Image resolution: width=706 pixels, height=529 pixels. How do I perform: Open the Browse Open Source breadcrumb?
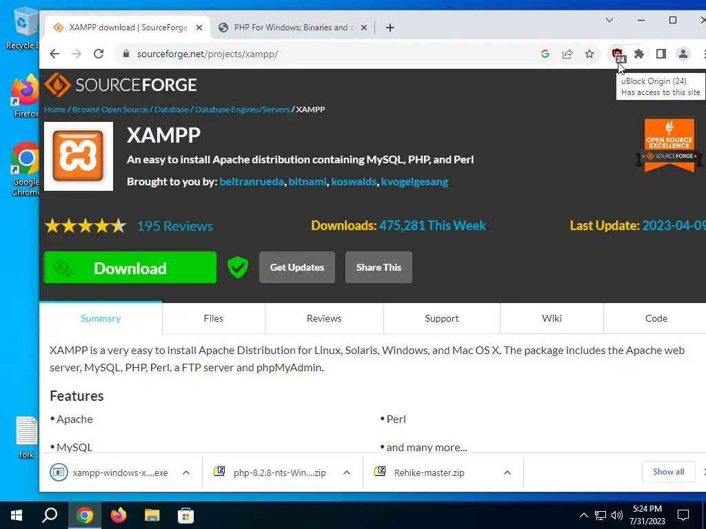[110, 110]
